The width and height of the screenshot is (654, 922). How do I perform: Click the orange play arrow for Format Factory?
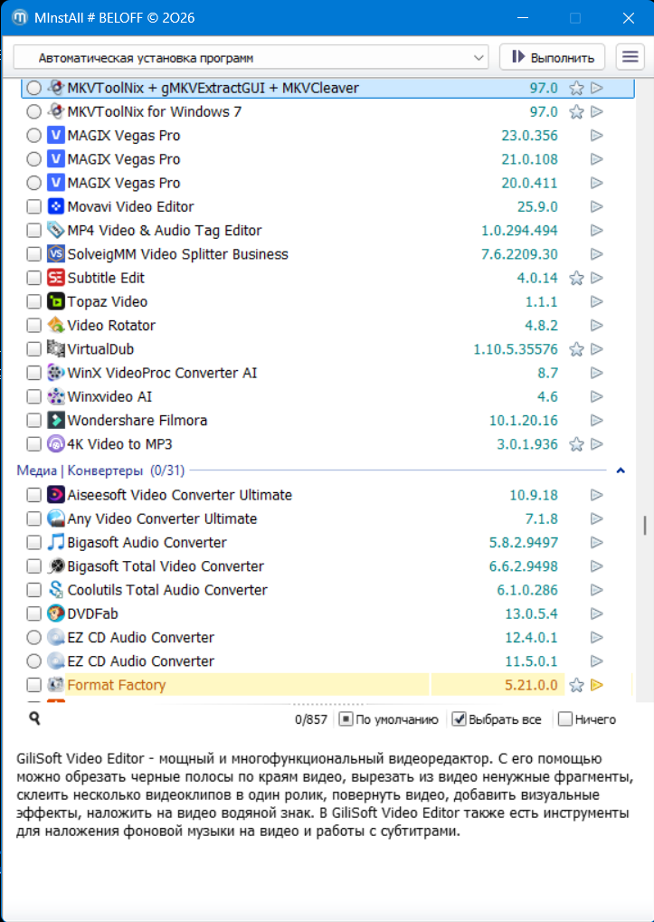click(597, 685)
